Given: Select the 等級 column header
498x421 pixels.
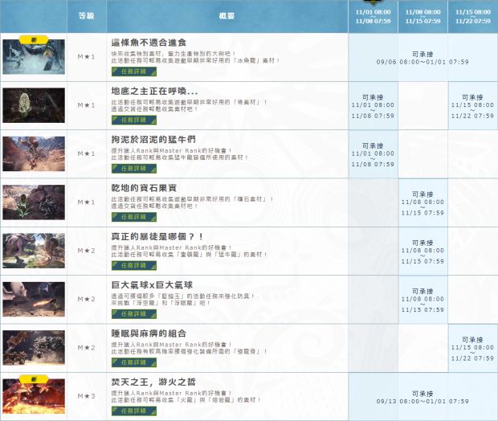Looking at the screenshot, I should click(87, 16).
